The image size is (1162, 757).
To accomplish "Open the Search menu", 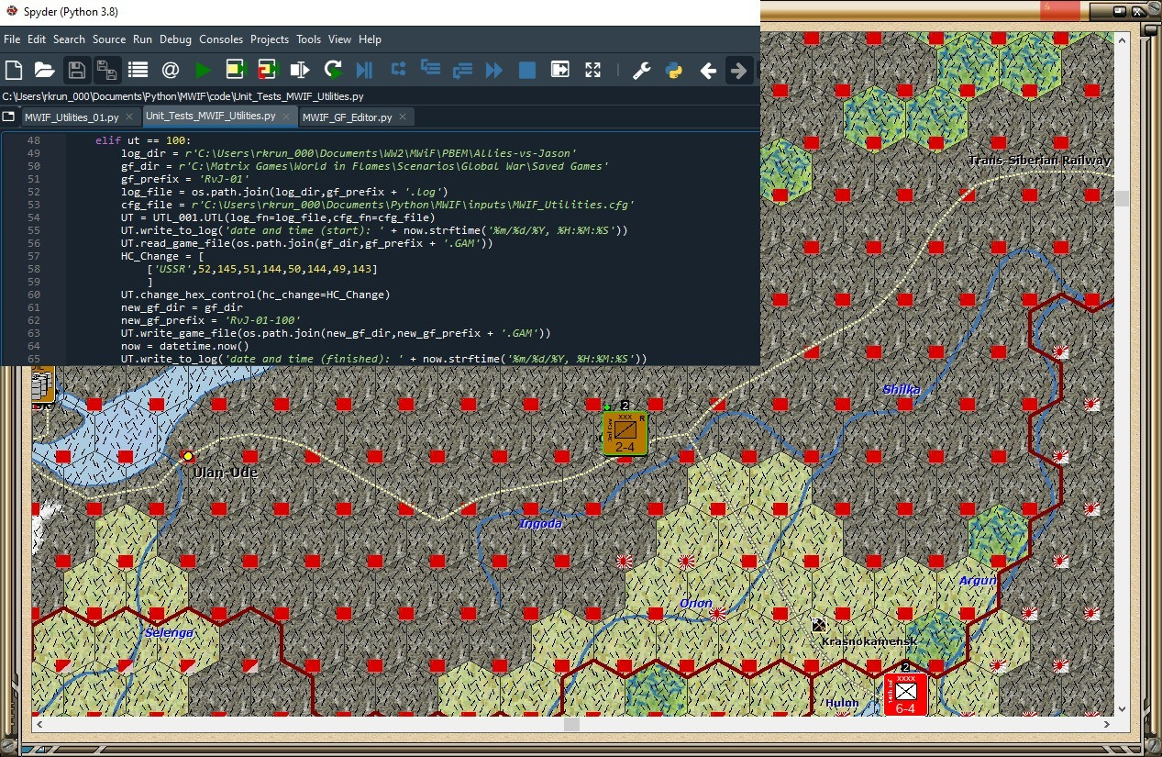I will coord(69,39).
